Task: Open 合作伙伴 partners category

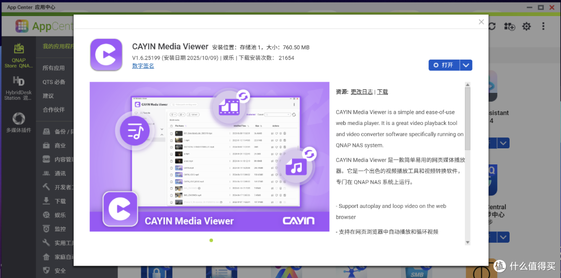Action: point(54,110)
